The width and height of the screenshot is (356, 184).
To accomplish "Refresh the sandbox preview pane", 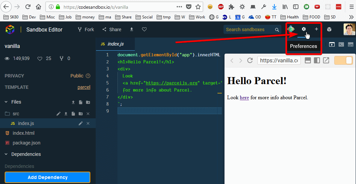I will (x=250, y=60).
